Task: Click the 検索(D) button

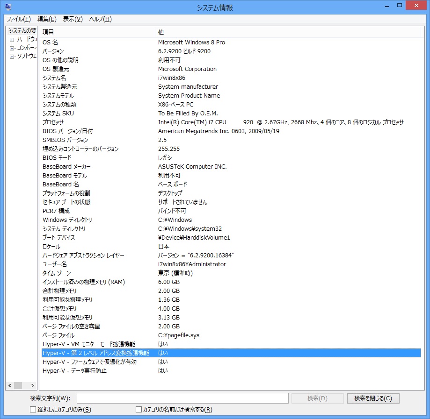Action: pyautogui.click(x=318, y=398)
